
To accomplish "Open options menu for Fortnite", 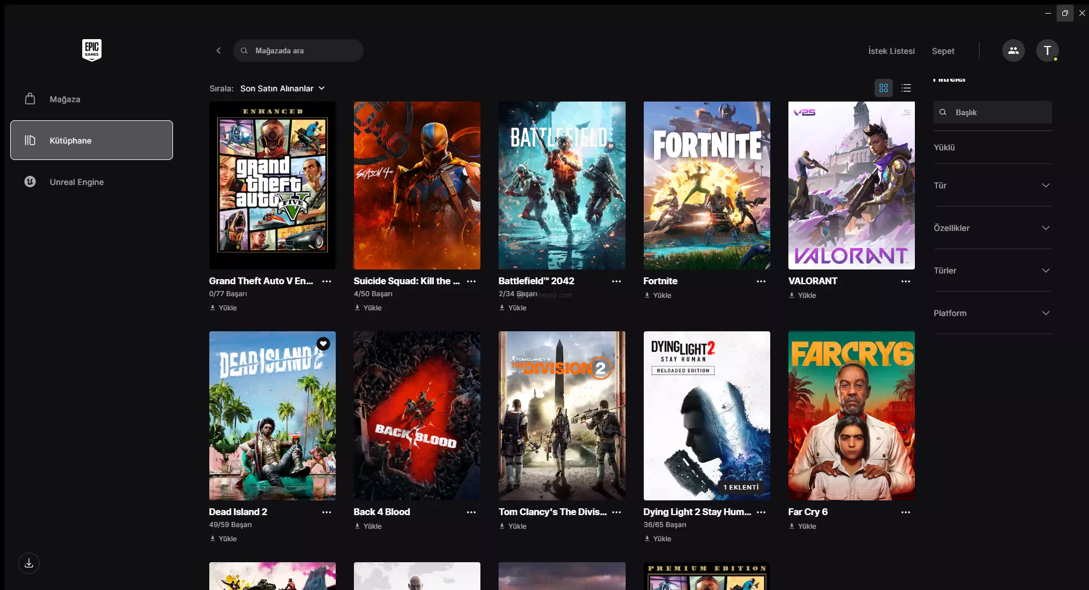I will (x=761, y=281).
